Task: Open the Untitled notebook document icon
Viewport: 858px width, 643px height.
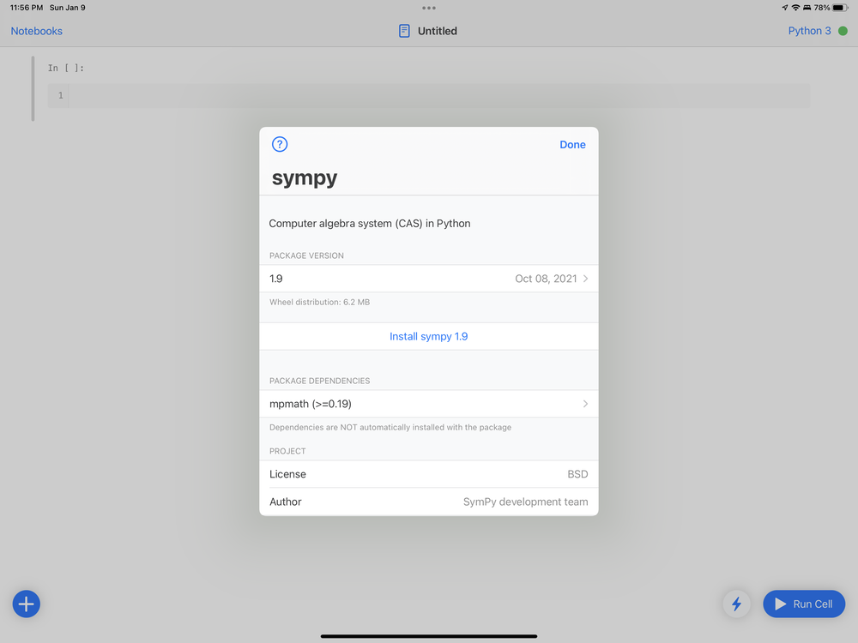Action: (404, 31)
